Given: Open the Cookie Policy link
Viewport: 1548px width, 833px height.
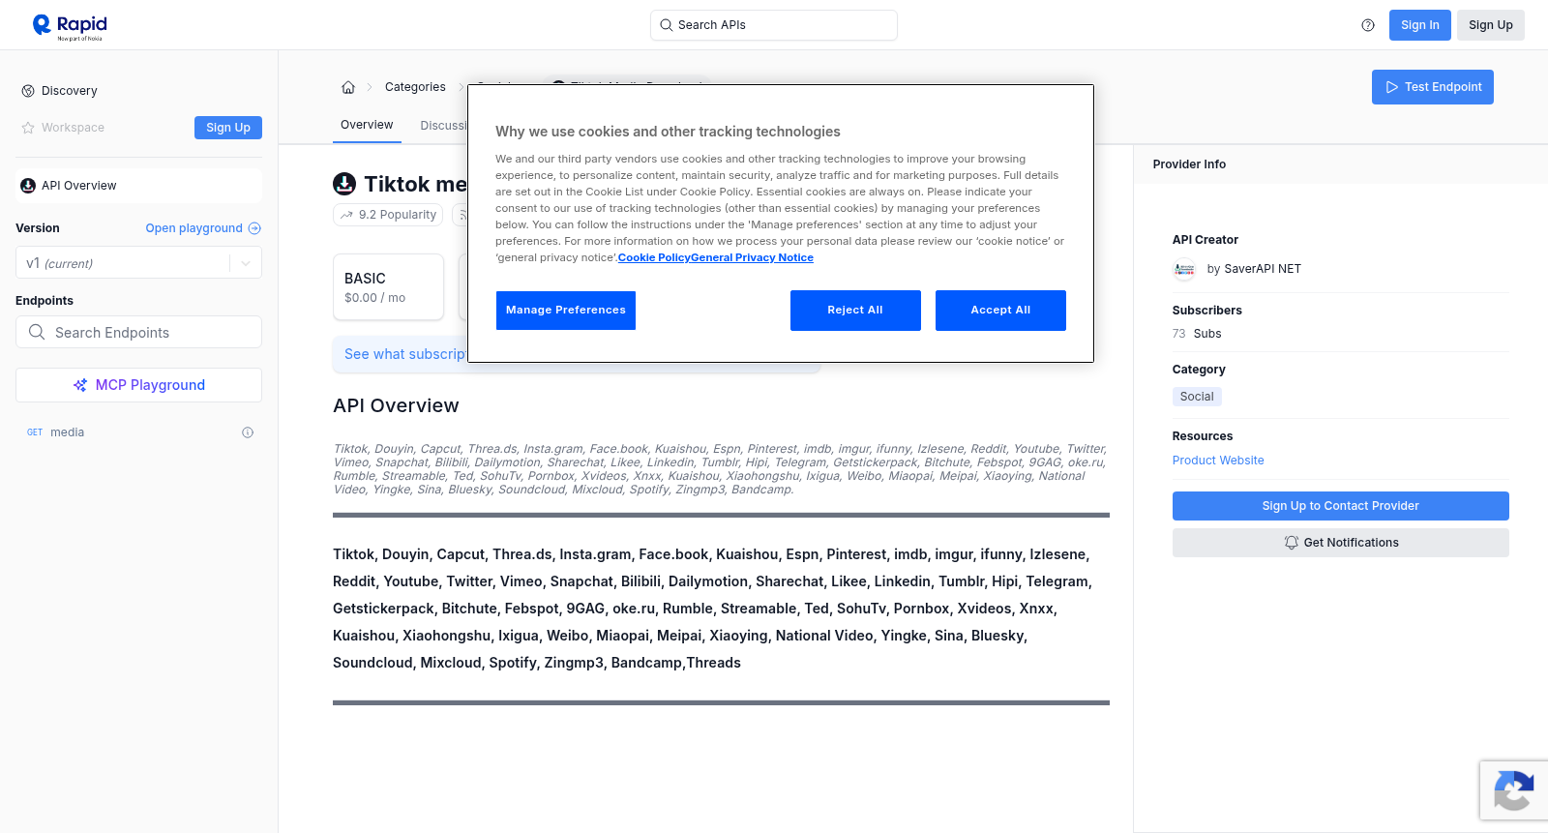Looking at the screenshot, I should click(x=654, y=257).
